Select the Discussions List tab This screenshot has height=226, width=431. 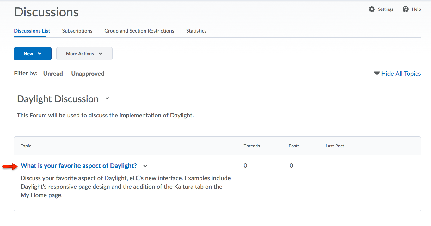click(32, 31)
